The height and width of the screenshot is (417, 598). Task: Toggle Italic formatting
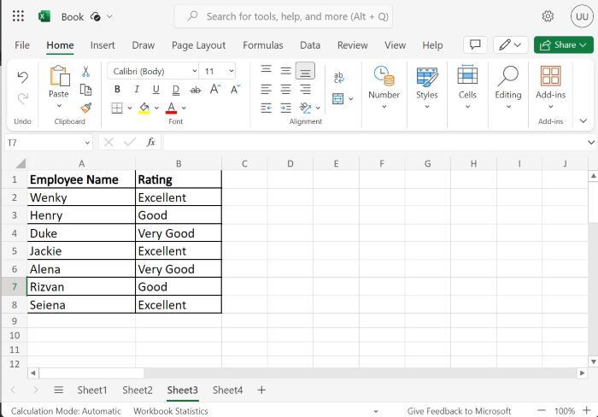(137, 89)
